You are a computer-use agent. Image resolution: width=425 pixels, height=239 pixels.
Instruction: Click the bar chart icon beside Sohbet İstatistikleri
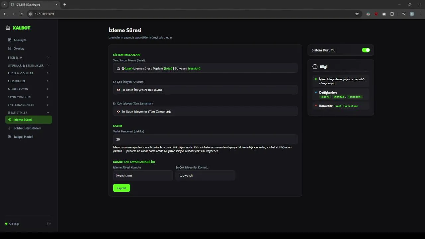coord(10,128)
